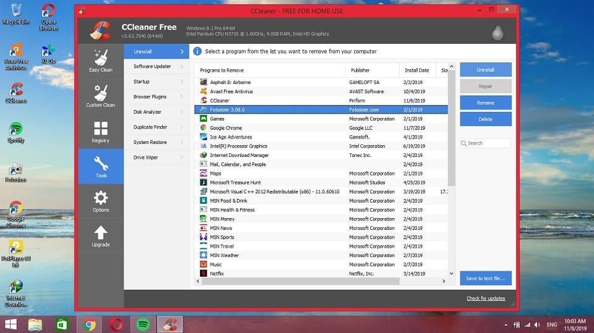Viewport: 594px width, 333px height.
Task: Open File Explorer from taskbar
Action: click(35, 325)
